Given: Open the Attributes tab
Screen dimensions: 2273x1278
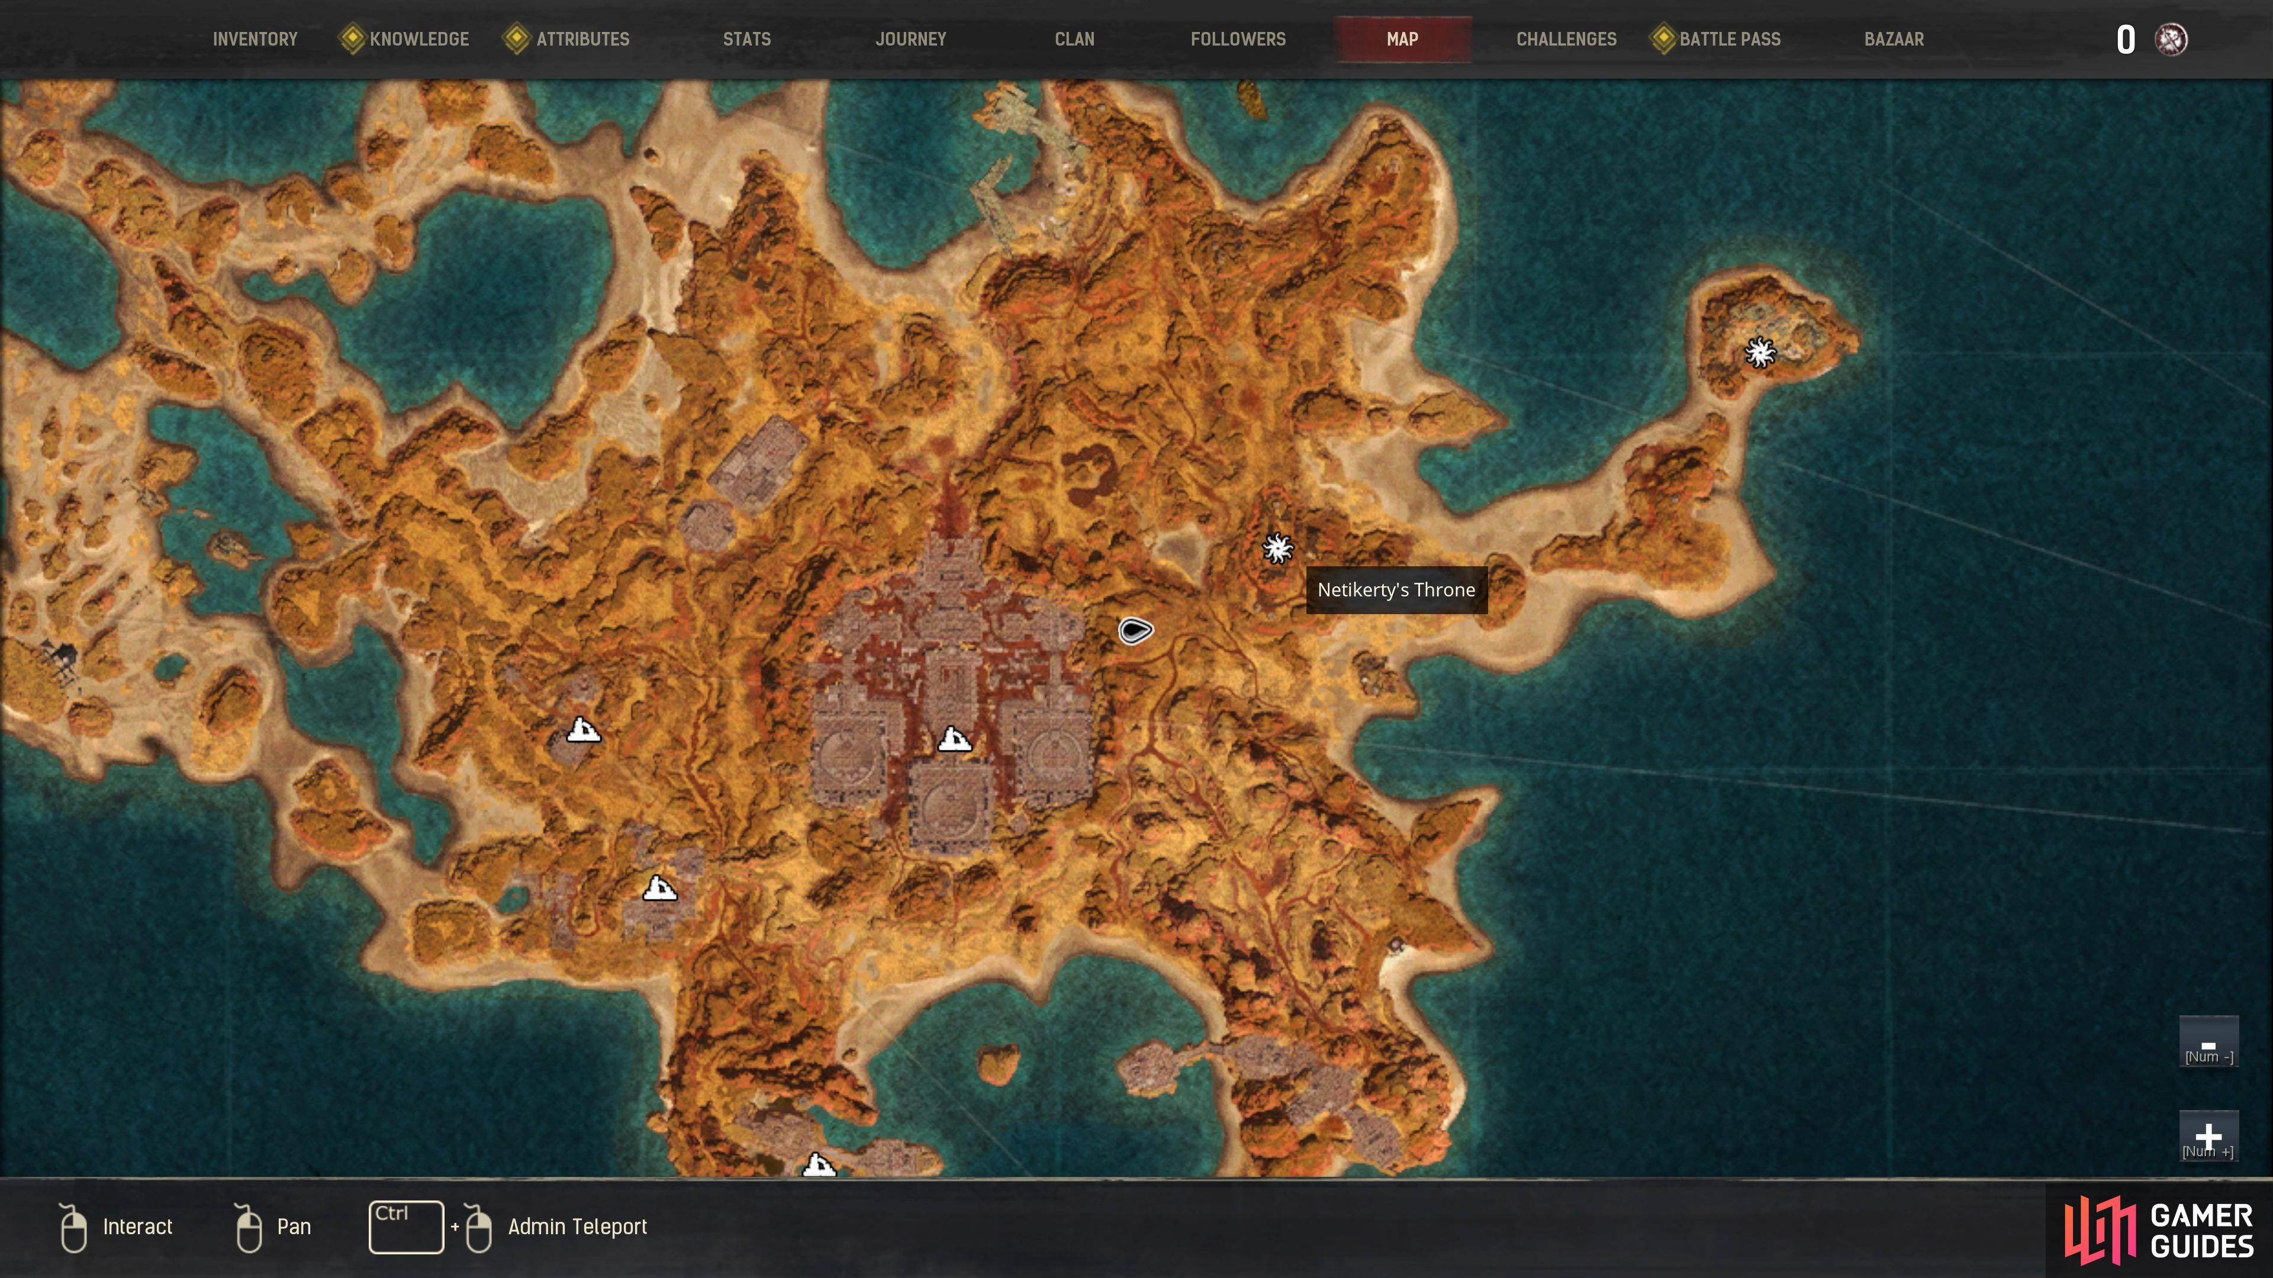Looking at the screenshot, I should pos(582,39).
